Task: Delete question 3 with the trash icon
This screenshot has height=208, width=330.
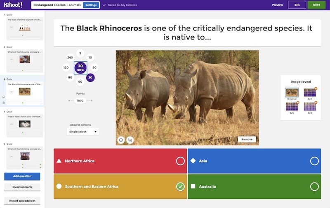Action: 4,103
